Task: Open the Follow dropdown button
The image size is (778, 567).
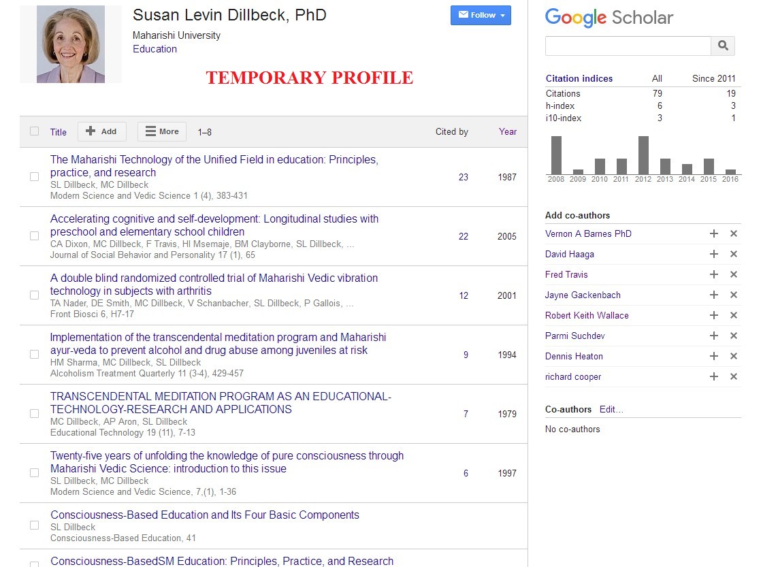Action: tap(481, 15)
